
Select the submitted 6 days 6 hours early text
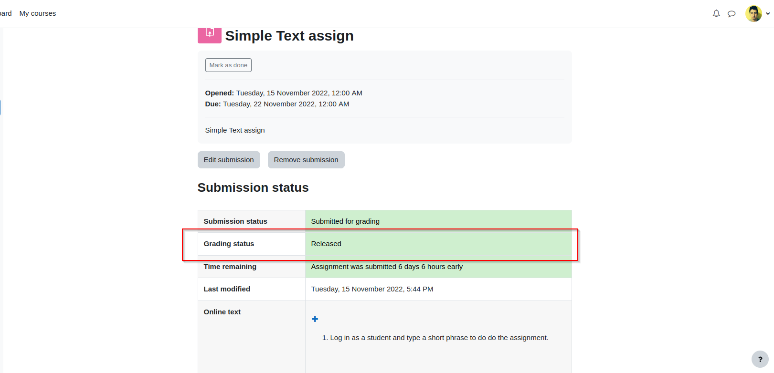387,267
